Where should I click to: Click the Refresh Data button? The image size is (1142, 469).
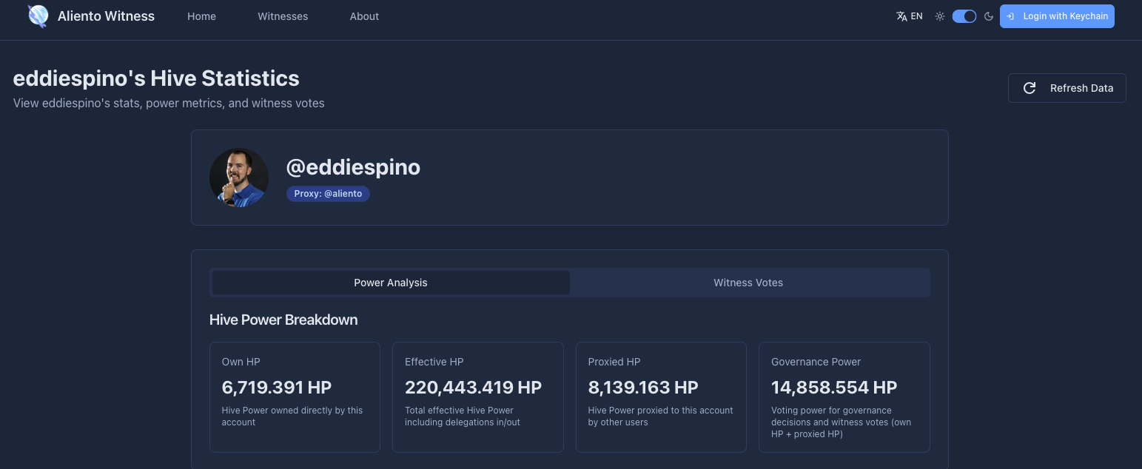[1067, 88]
